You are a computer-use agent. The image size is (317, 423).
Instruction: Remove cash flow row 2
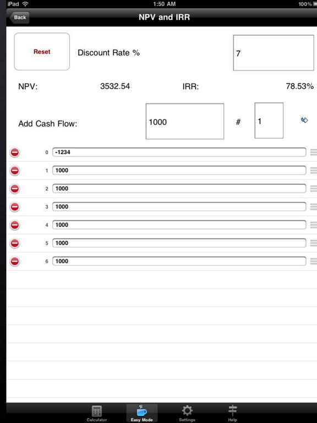point(15,188)
